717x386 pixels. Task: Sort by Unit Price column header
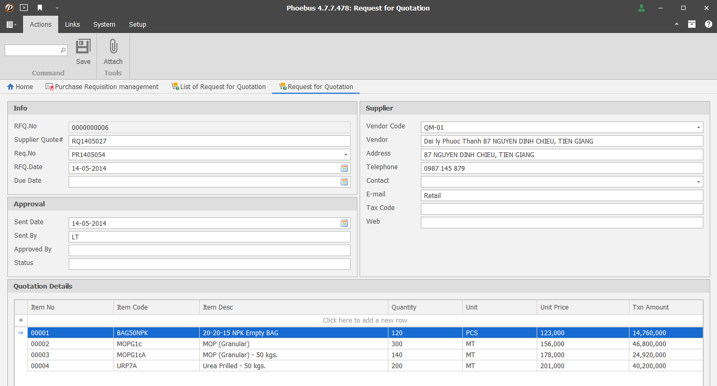[x=583, y=307]
